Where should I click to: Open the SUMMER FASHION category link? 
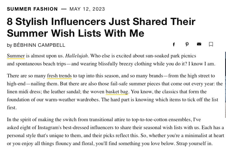point(32,9)
